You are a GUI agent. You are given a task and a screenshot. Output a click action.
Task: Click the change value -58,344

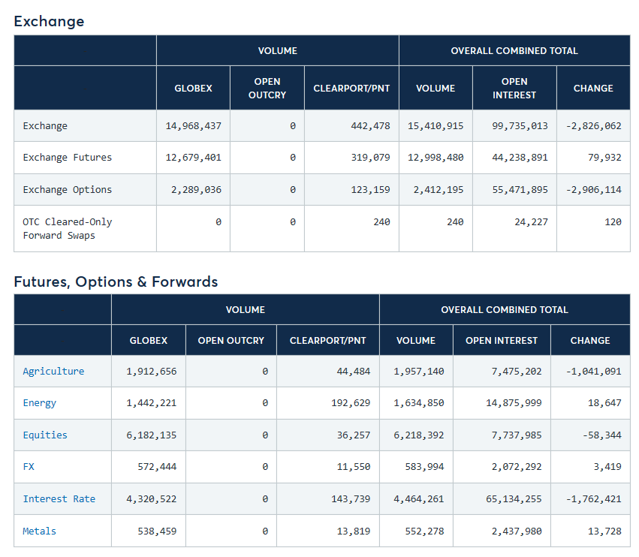coord(601,435)
